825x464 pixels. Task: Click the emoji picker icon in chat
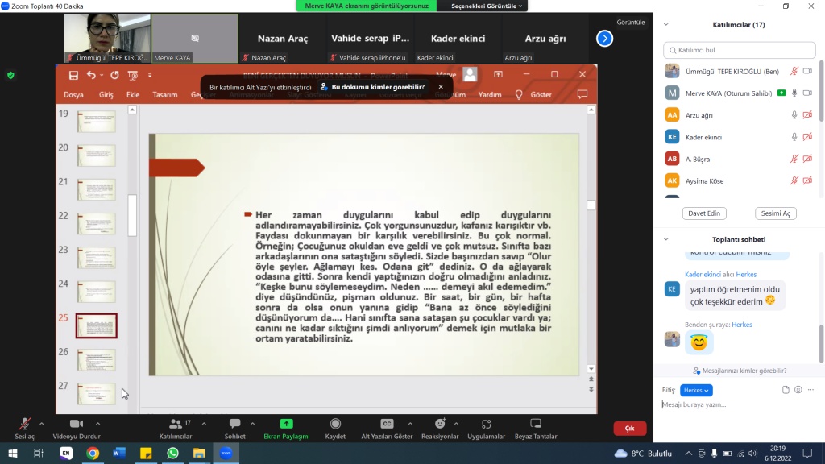pos(798,390)
